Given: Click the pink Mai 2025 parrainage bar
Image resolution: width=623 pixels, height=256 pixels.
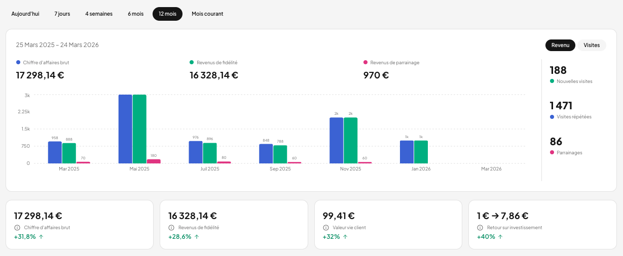Looking at the screenshot, I should [x=154, y=161].
